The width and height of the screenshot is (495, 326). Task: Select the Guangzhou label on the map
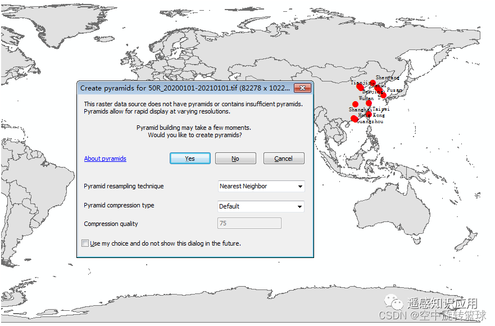[371, 121]
